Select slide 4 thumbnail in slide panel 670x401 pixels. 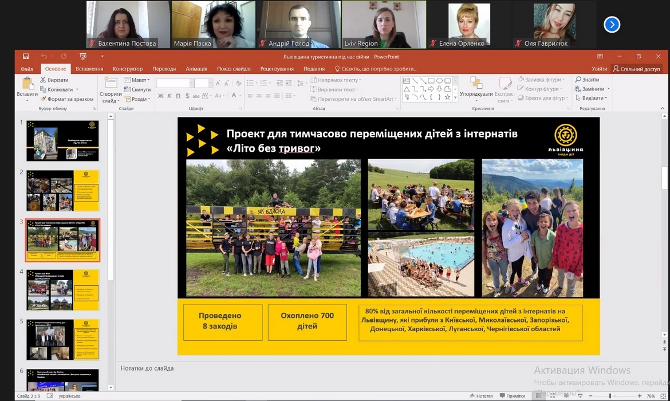pyautogui.click(x=62, y=290)
